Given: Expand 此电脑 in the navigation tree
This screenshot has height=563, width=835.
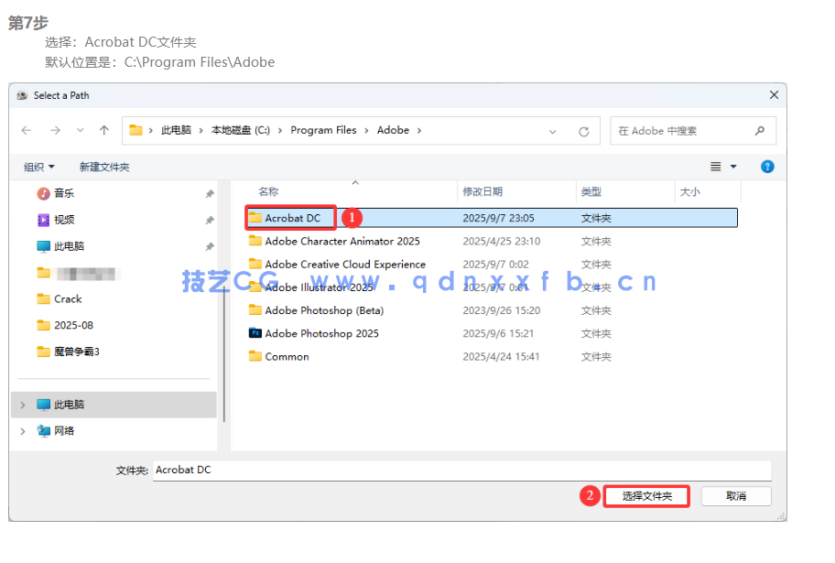Looking at the screenshot, I should (20, 404).
